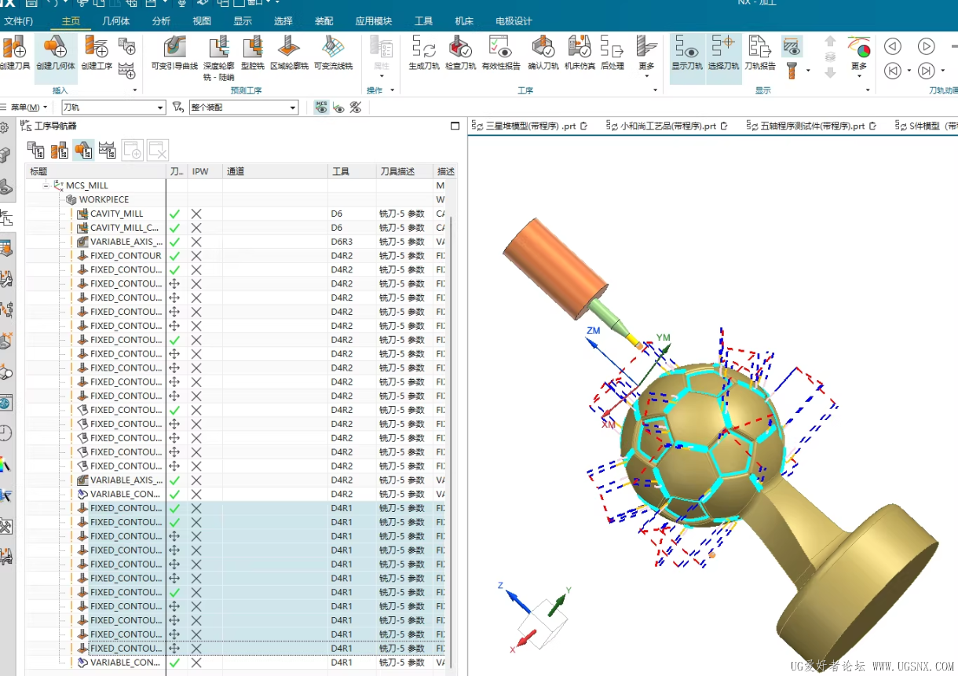Open the 整个装配 scope dropdown

[x=293, y=108]
